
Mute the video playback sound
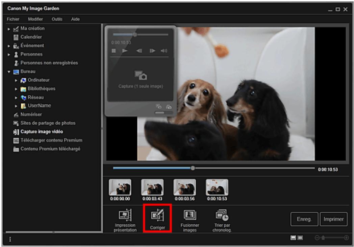(x=163, y=51)
